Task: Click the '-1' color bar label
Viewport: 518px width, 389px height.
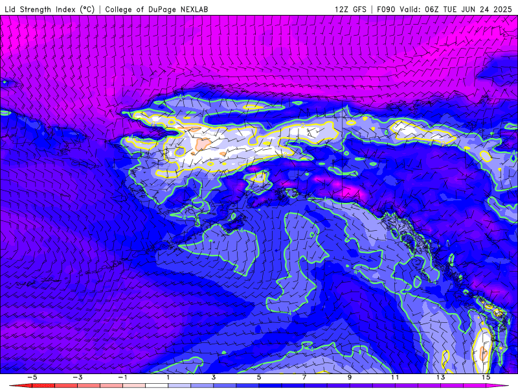Action: point(122,377)
